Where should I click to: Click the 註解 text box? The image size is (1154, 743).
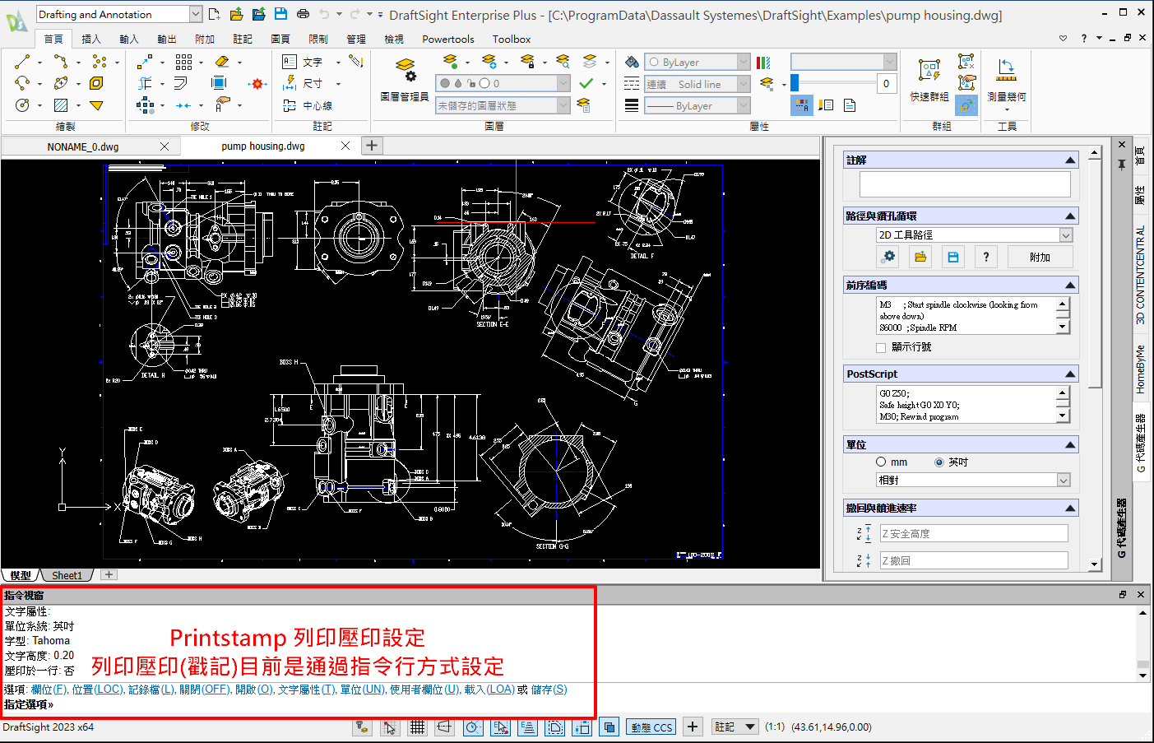pyautogui.click(x=965, y=184)
